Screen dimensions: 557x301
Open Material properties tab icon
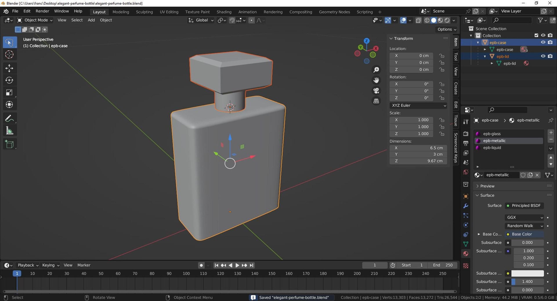466,254
